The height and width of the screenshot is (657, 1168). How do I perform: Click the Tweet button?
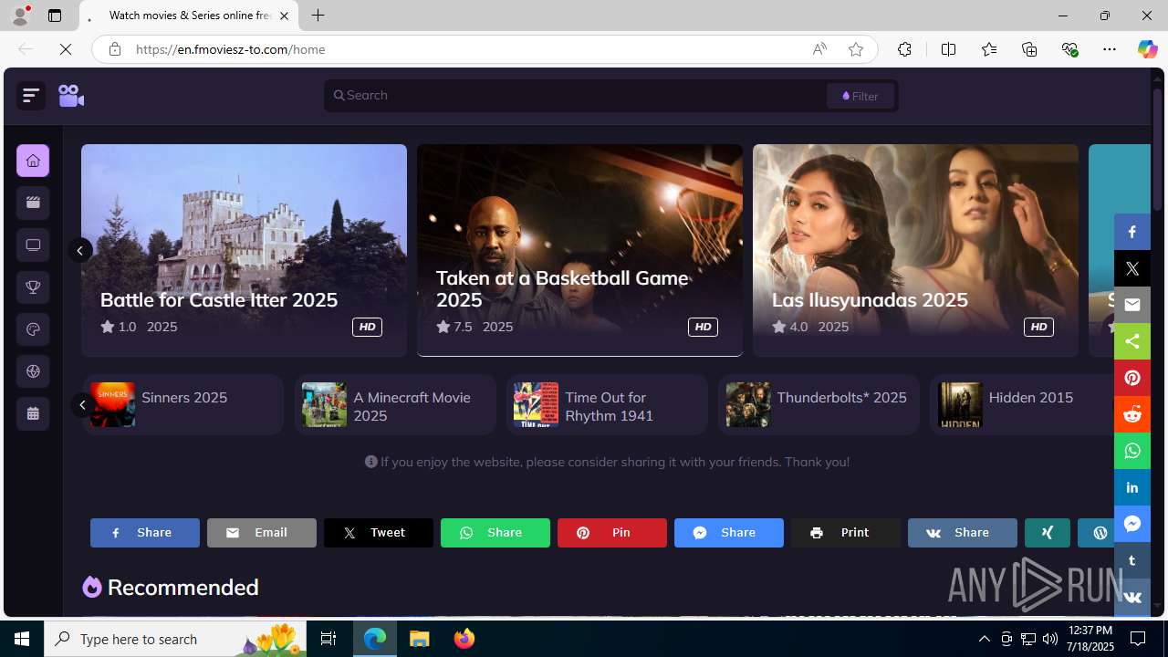(x=378, y=533)
